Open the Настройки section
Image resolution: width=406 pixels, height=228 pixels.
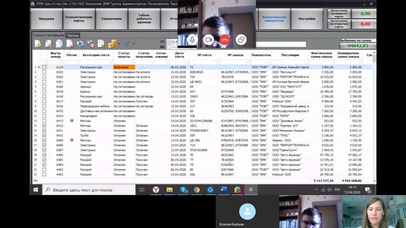point(307,18)
